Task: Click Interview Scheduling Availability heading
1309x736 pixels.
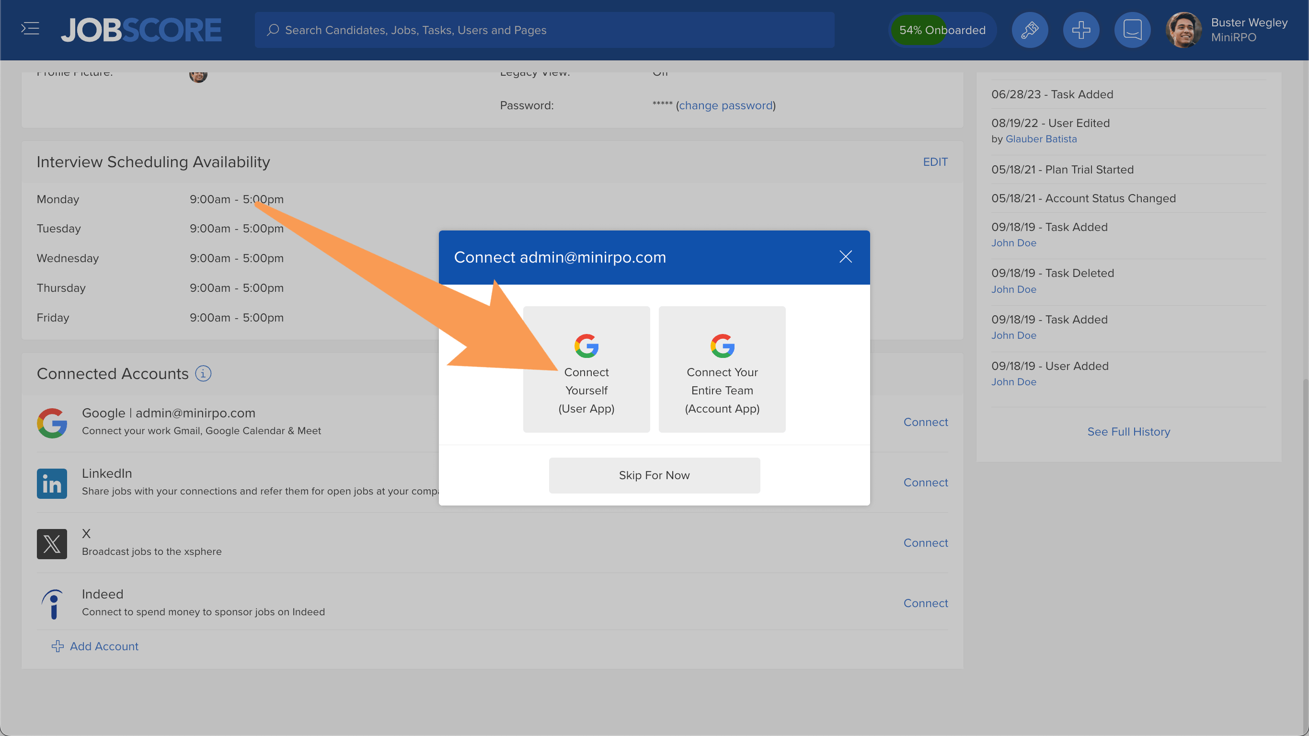Action: 153,161
